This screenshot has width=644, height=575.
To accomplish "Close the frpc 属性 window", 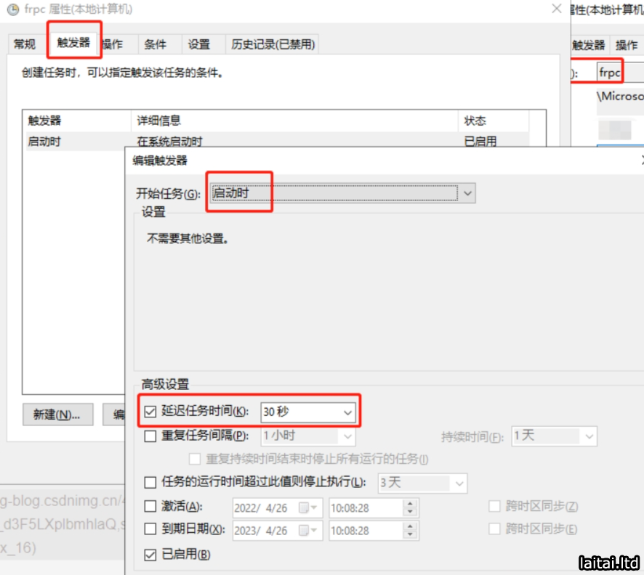I will (557, 9).
